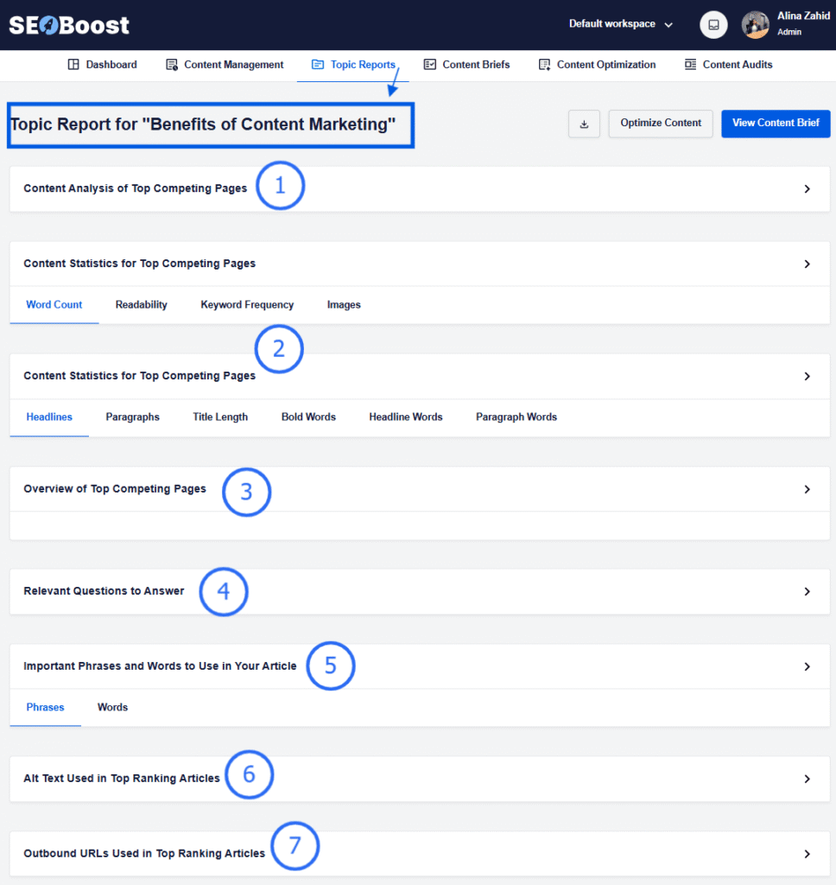Select the Topic Reports folder icon
The image size is (836, 885).
pos(319,64)
